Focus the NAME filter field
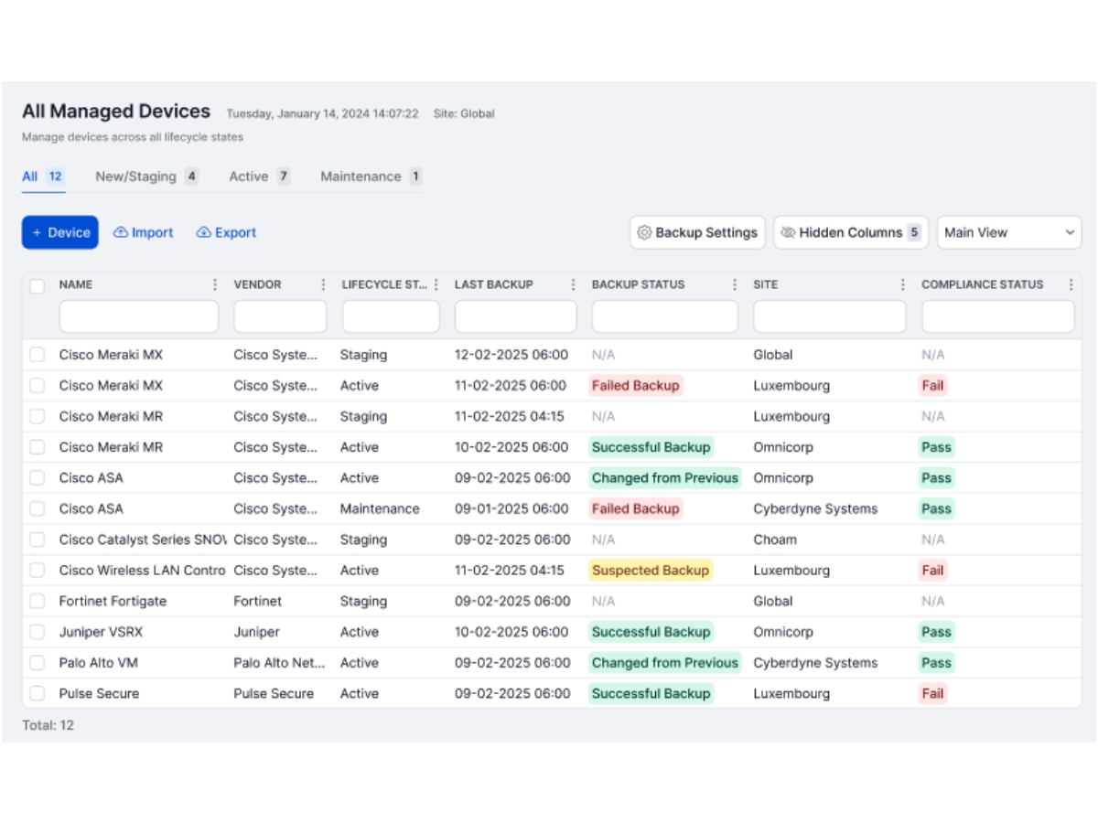The width and height of the screenshot is (1098, 823). (139, 316)
